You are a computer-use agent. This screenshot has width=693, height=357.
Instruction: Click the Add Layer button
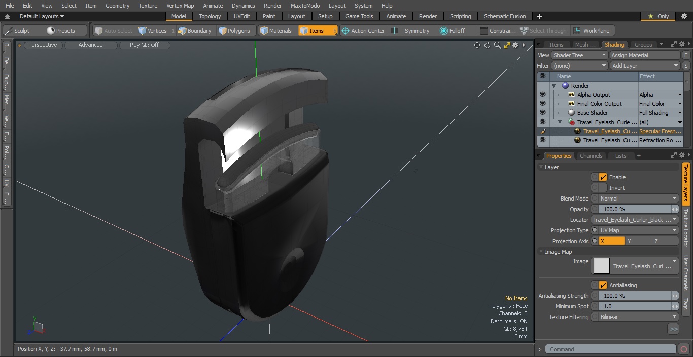645,66
